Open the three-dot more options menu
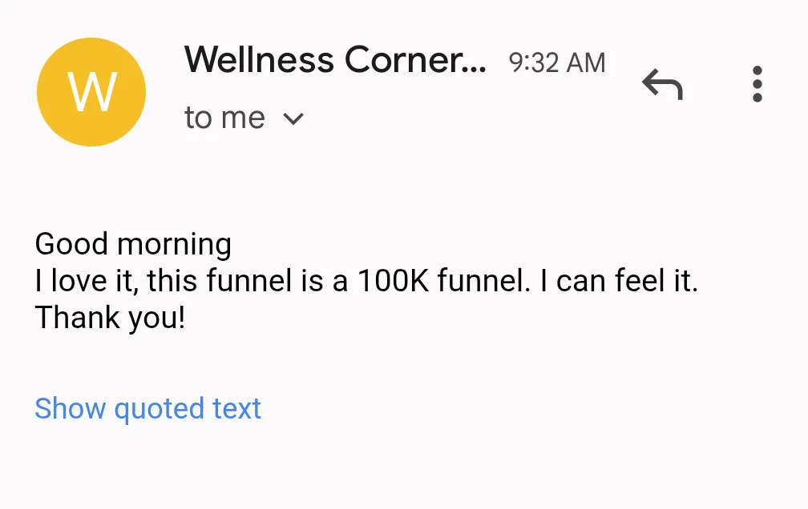This screenshot has width=808, height=509. [x=757, y=84]
